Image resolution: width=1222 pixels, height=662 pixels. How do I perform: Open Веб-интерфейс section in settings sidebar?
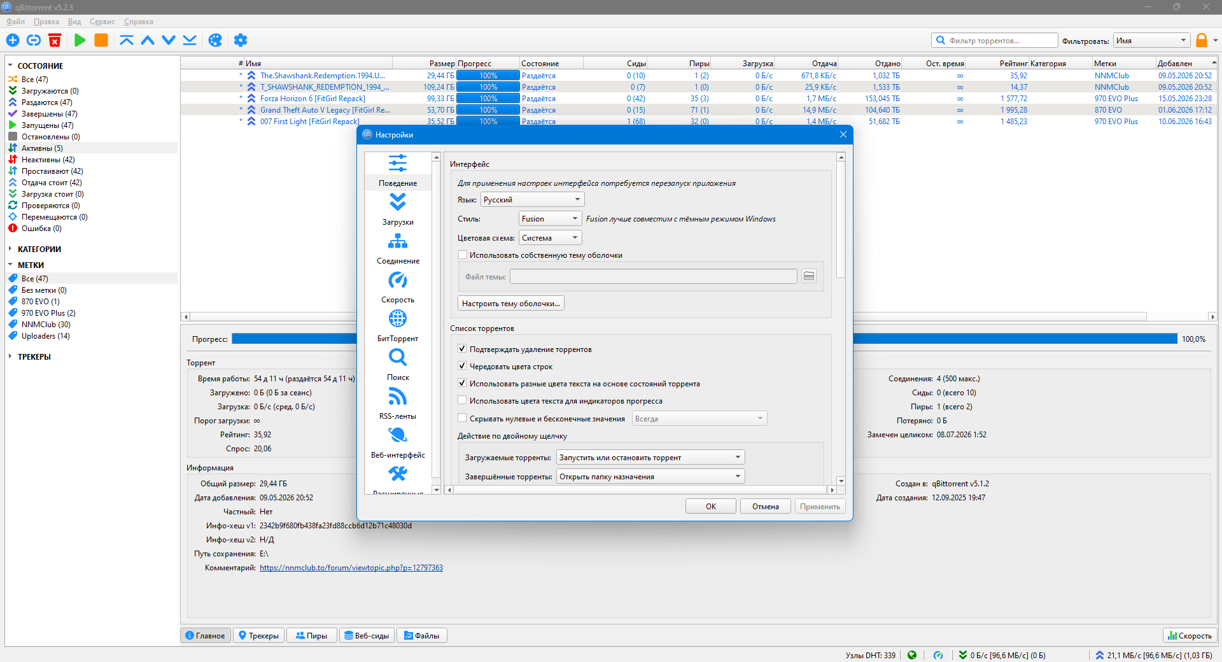(x=398, y=442)
